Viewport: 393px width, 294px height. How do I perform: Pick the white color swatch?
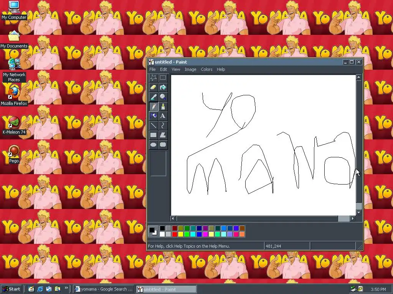point(162,234)
